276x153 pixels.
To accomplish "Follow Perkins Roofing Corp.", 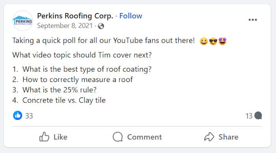I will click(131, 16).
